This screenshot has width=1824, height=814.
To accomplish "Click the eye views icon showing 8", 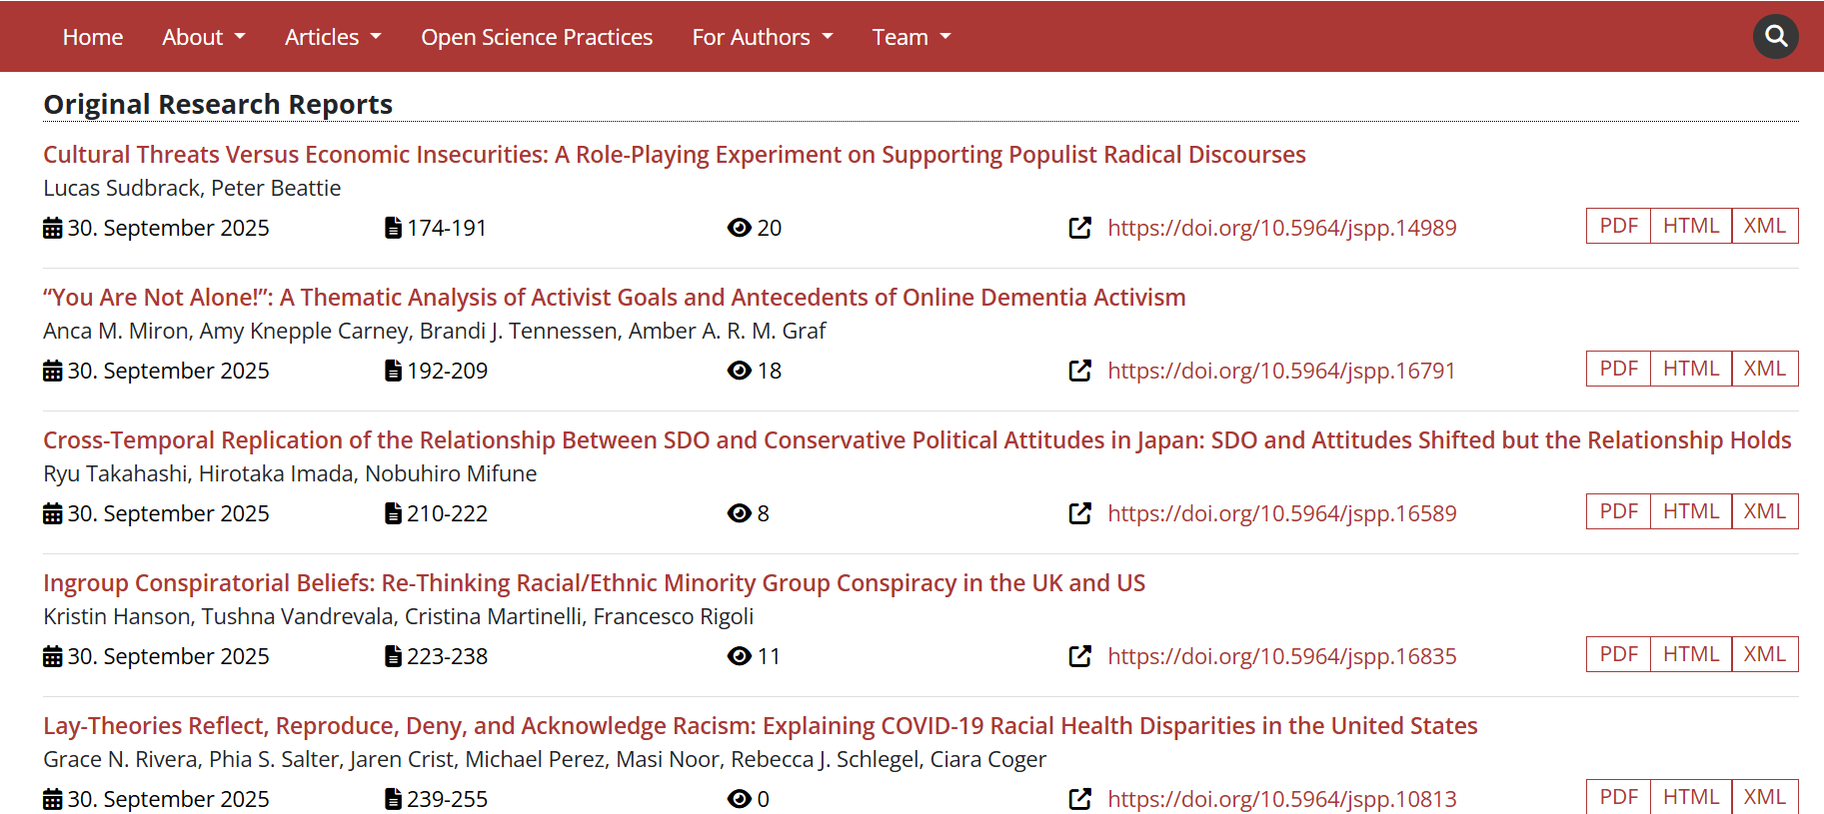I will [739, 513].
